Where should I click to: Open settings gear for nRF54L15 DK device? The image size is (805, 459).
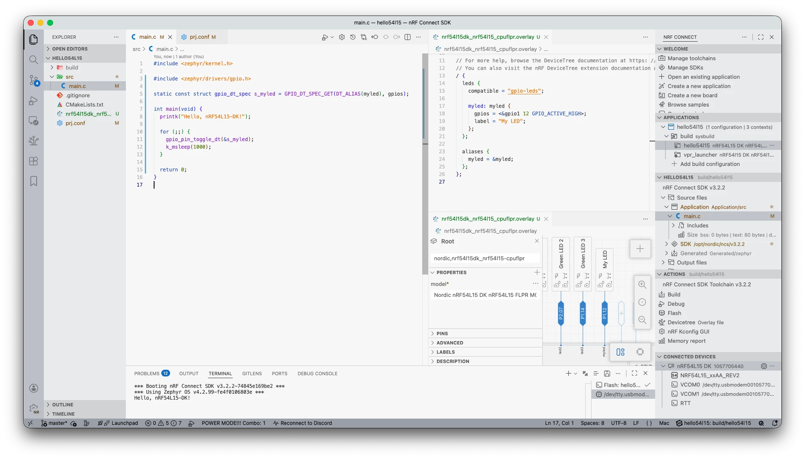(764, 366)
